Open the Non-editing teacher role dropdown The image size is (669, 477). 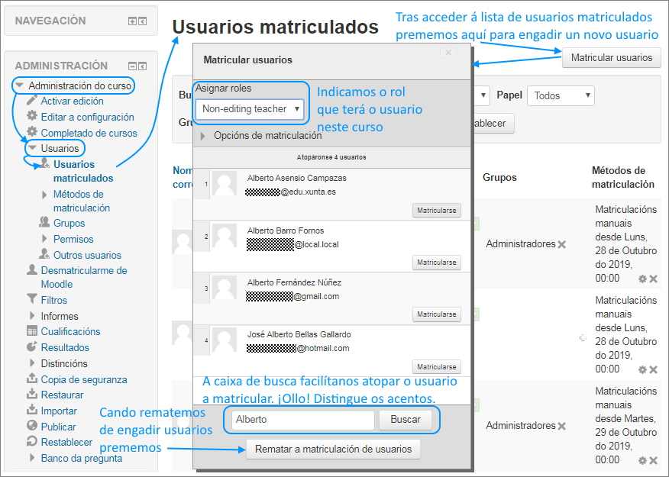(250, 109)
